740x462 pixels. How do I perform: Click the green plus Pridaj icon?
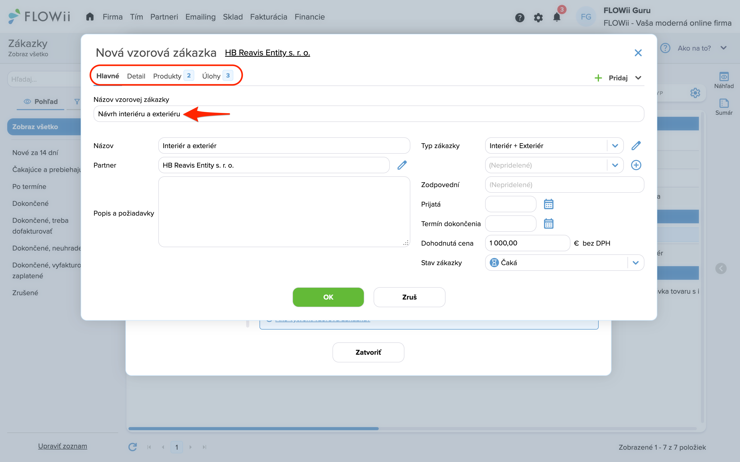(598, 78)
